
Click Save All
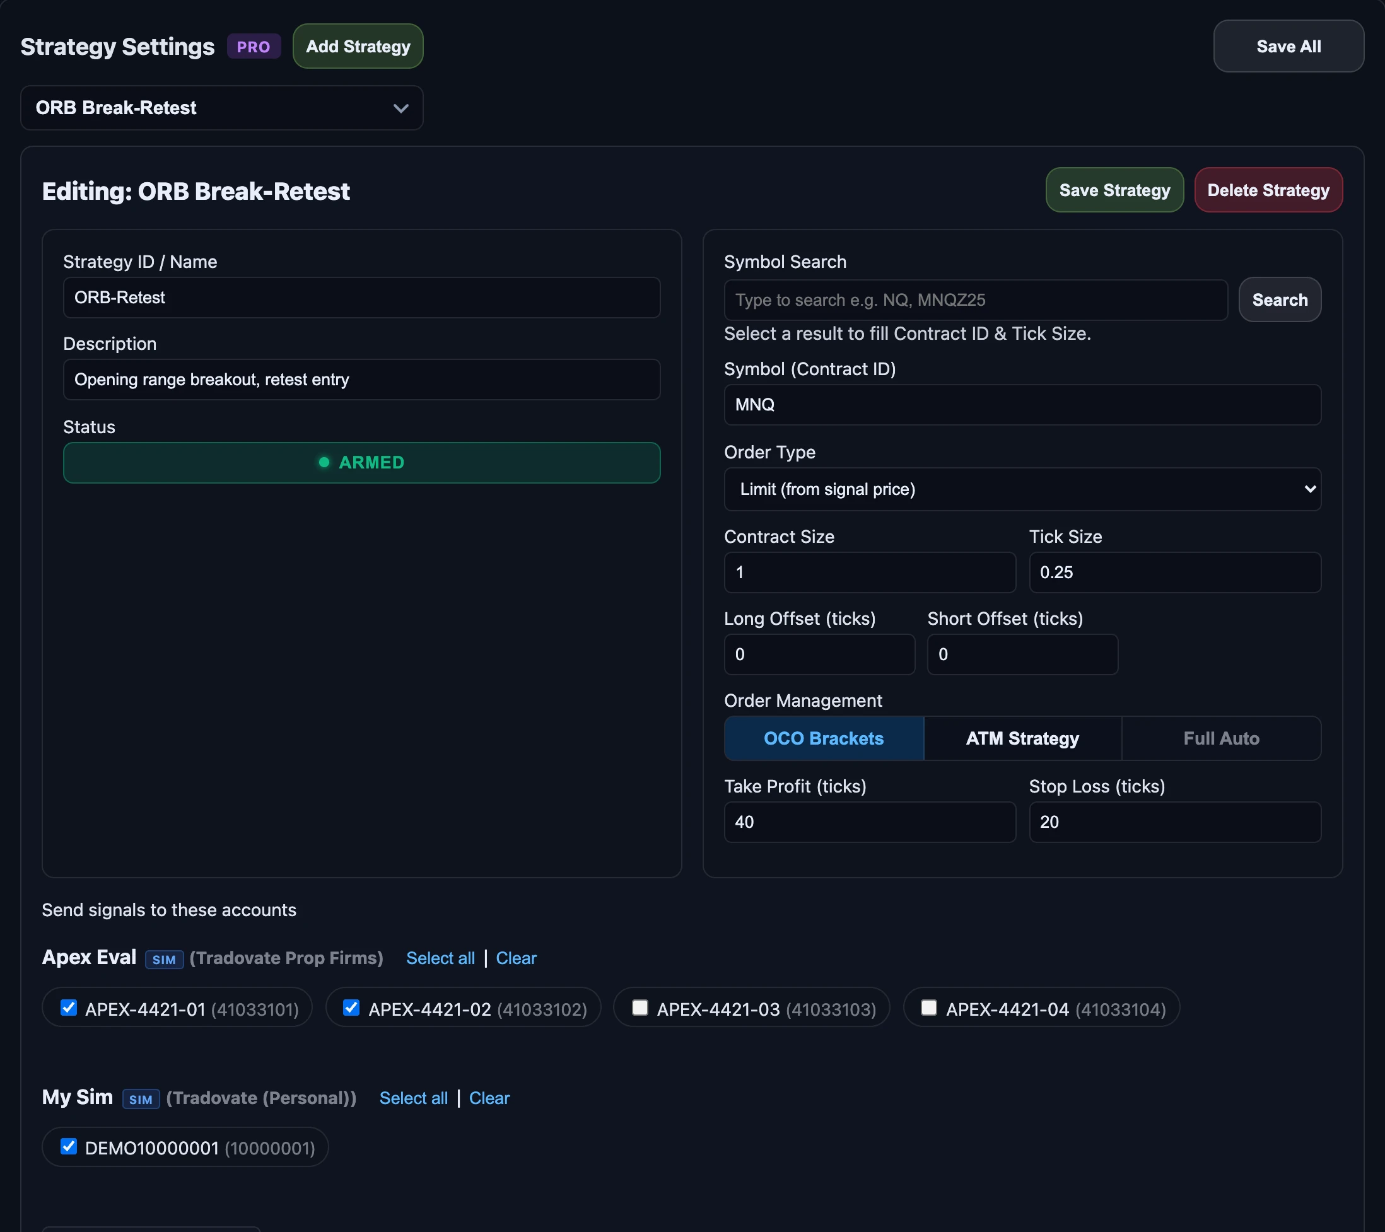click(x=1288, y=46)
